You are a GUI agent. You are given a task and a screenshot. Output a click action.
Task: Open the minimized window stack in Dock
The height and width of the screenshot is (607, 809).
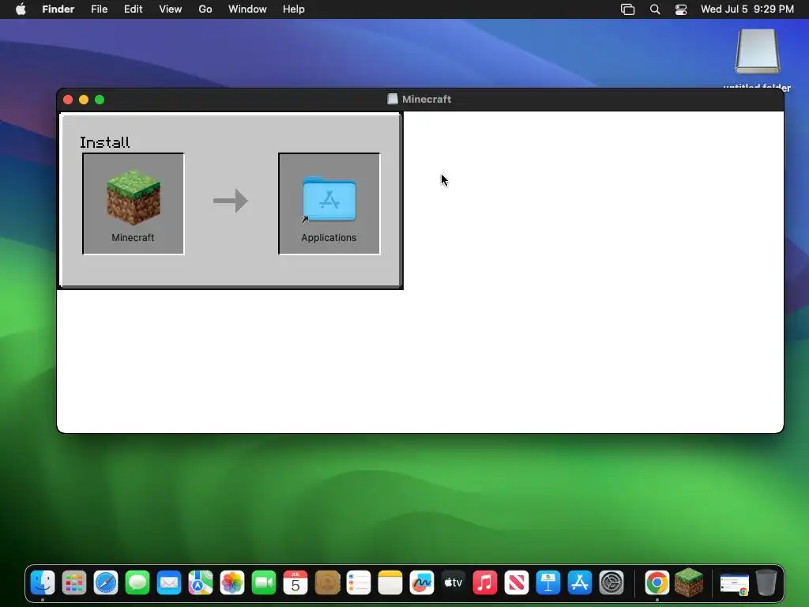point(734,584)
